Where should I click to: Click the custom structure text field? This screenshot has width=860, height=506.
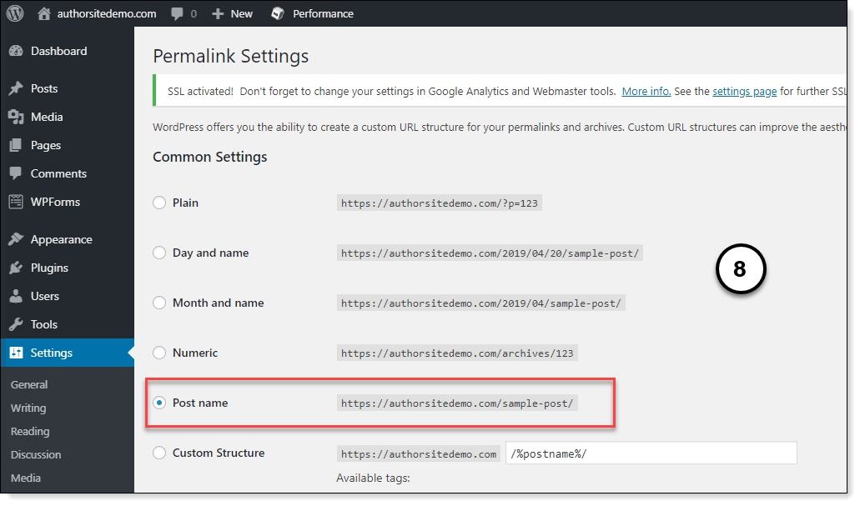click(x=651, y=453)
